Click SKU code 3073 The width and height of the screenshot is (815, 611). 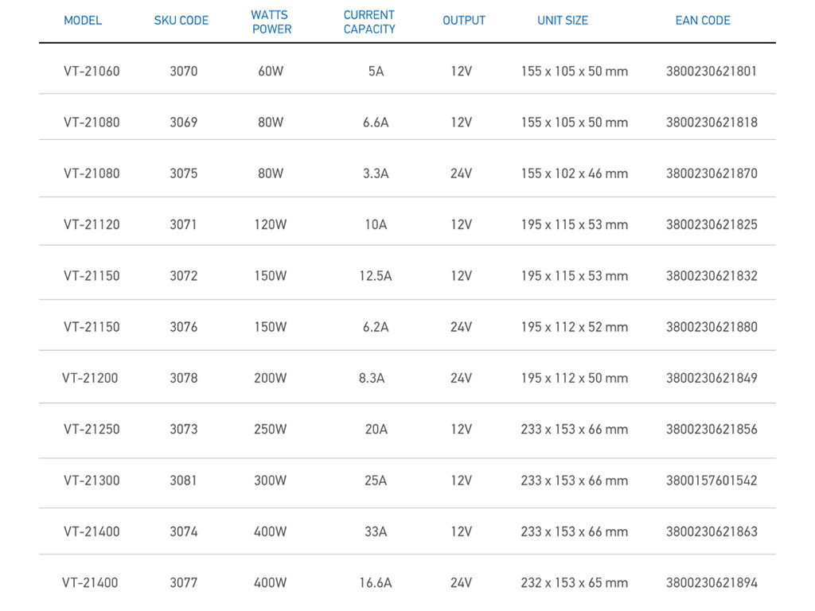tap(184, 429)
